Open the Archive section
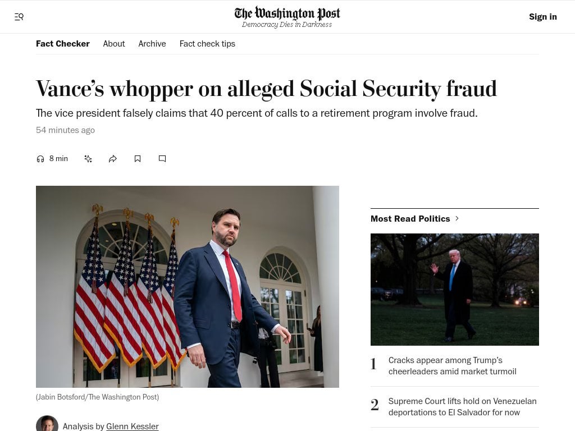Screen dimensions: 575x431 coord(152,43)
